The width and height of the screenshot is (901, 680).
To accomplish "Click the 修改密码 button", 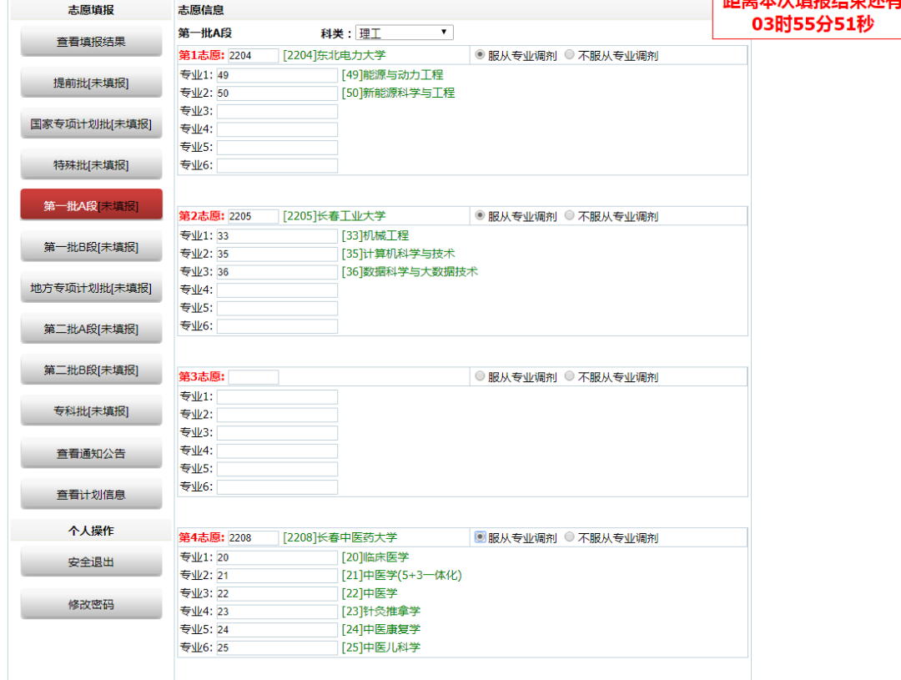I will 91,604.
